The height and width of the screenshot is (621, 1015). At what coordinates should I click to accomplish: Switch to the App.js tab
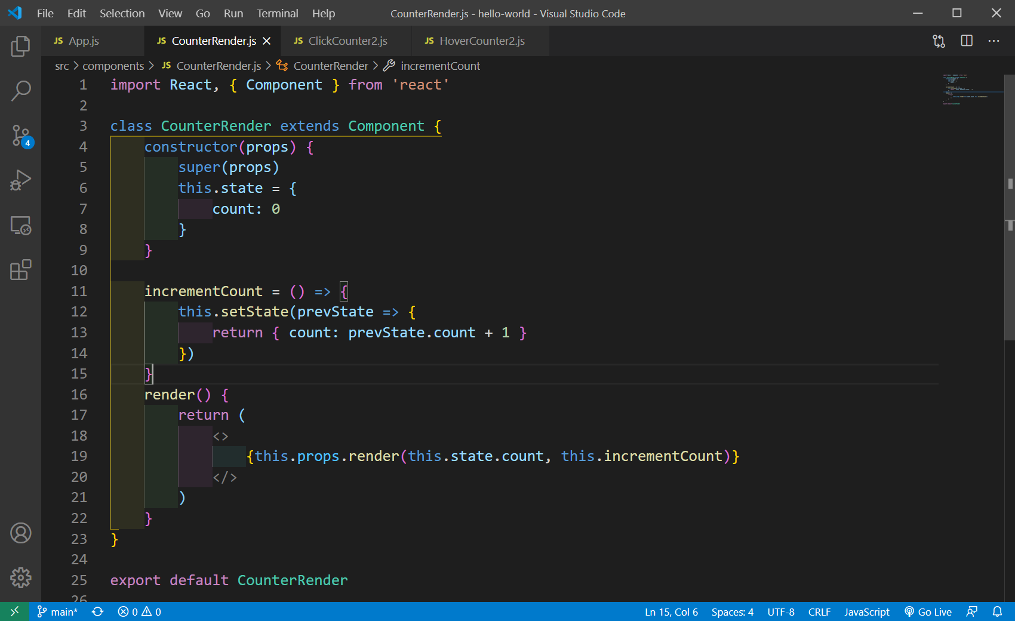click(93, 41)
